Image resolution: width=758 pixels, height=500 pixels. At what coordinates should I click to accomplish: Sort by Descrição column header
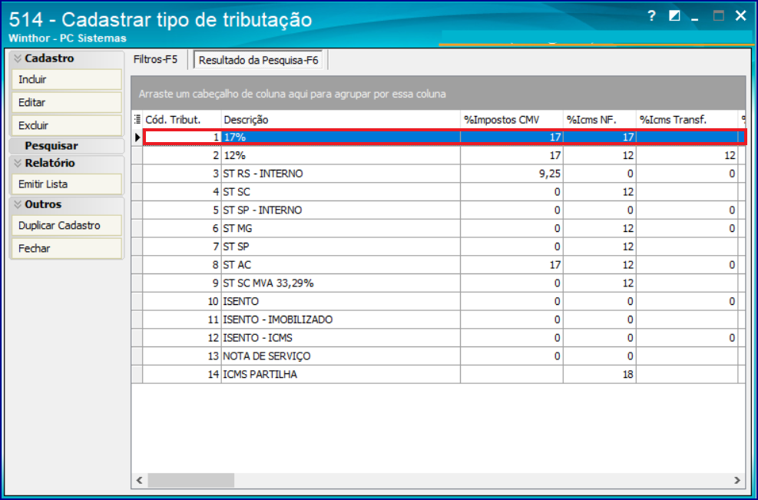[x=341, y=120]
